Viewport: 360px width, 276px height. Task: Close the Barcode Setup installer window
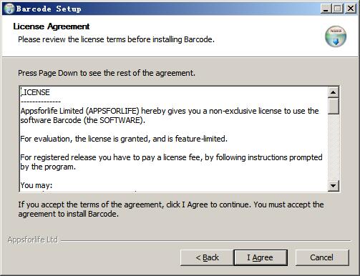(351, 9)
